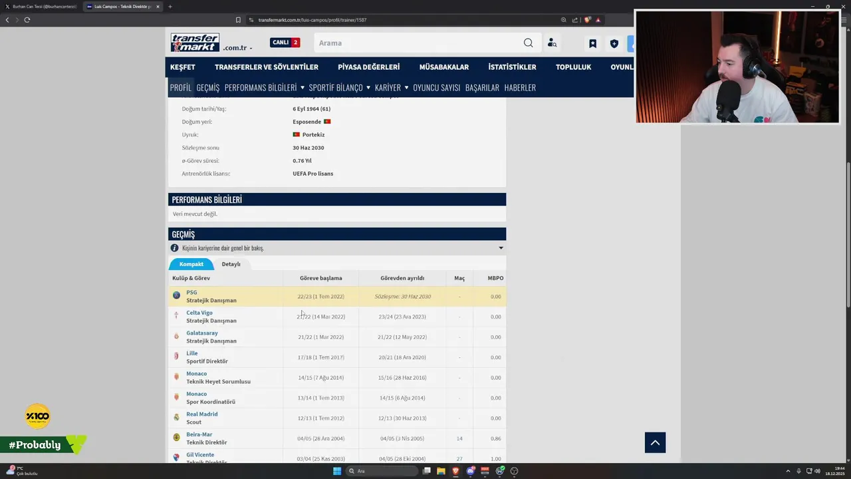Screen dimensions: 851x479
Task: Open the .com.tr domain dropdown
Action: click(237, 48)
